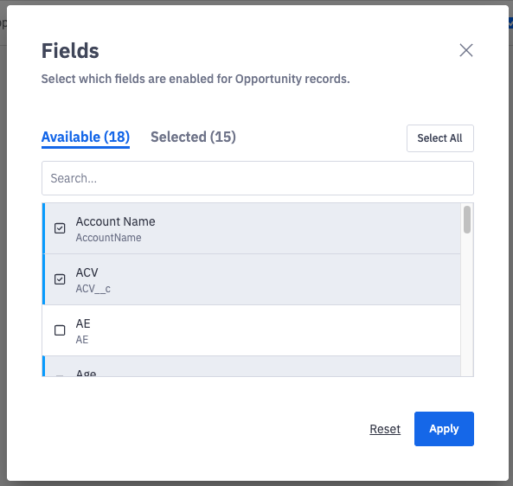Click the Reset link
Screen dimensions: 513x486
coord(385,429)
